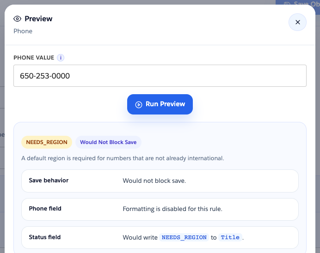This screenshot has height=253, width=320.
Task: Click 'Formatting is disabled for this rule.' text
Action: 172,209
